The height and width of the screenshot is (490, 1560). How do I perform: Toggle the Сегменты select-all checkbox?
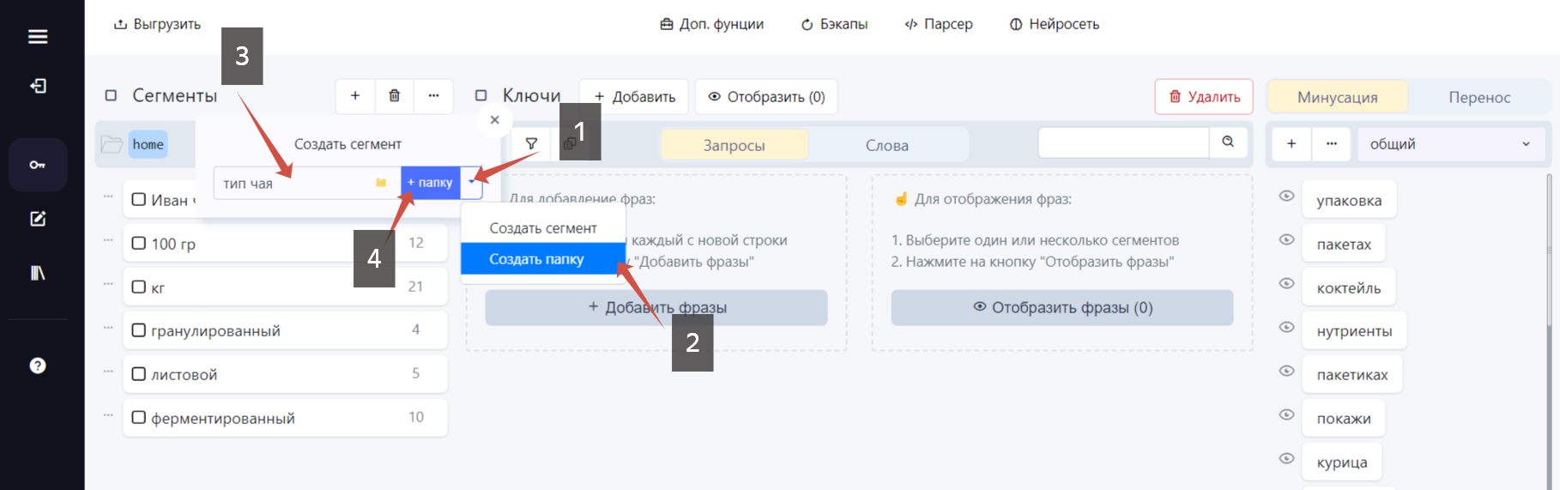(111, 95)
